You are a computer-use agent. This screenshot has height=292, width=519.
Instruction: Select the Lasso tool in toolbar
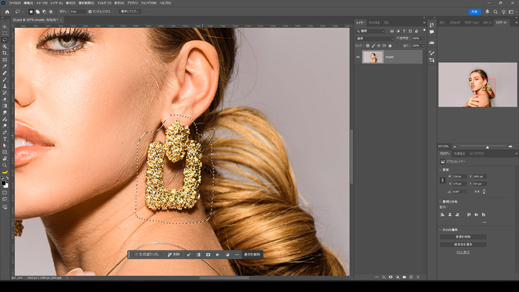pos(5,40)
